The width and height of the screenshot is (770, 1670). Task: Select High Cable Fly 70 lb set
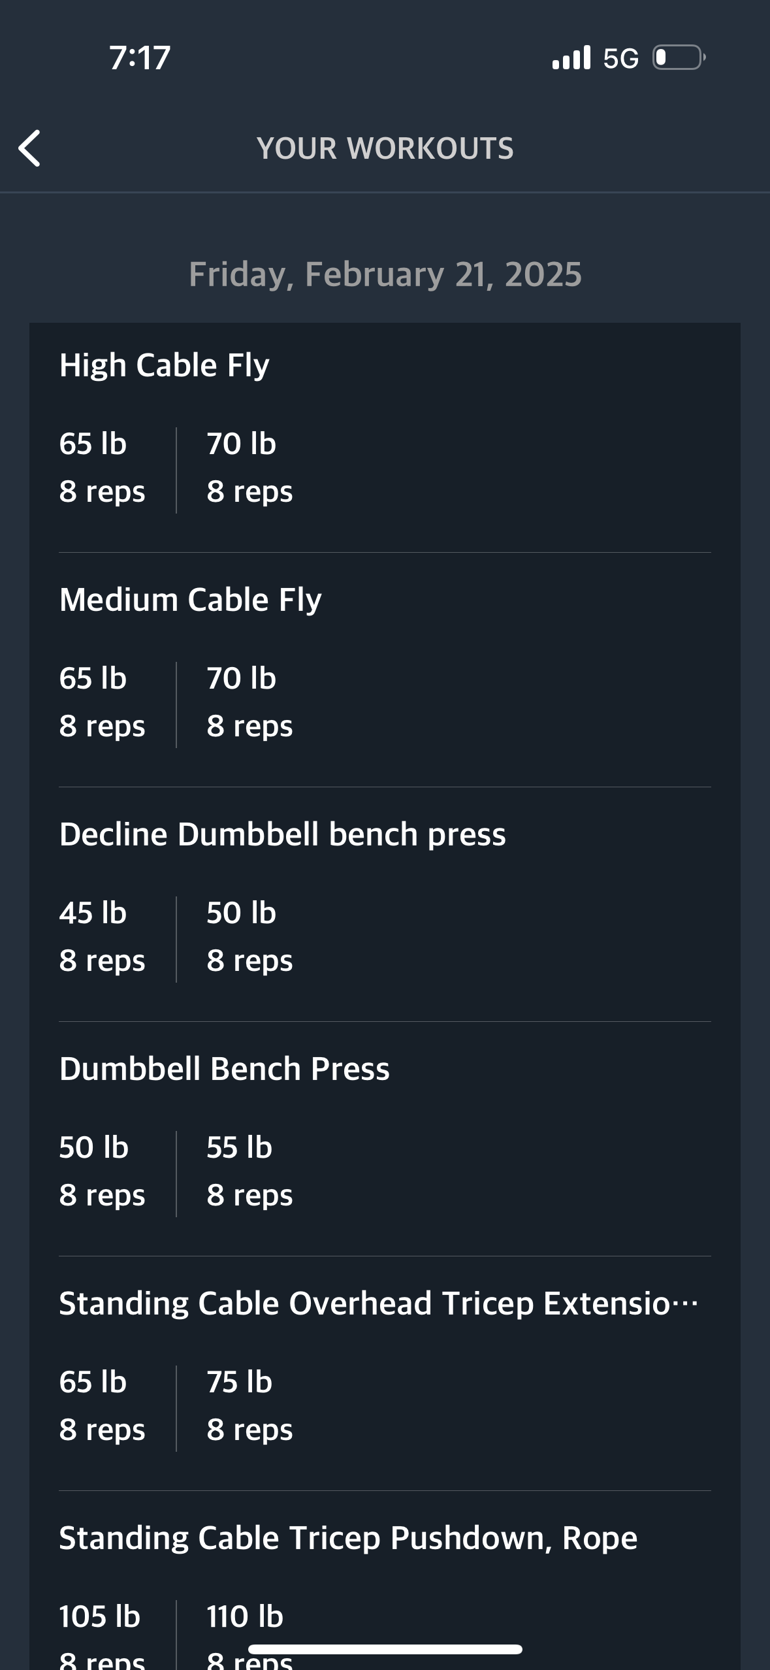click(249, 468)
